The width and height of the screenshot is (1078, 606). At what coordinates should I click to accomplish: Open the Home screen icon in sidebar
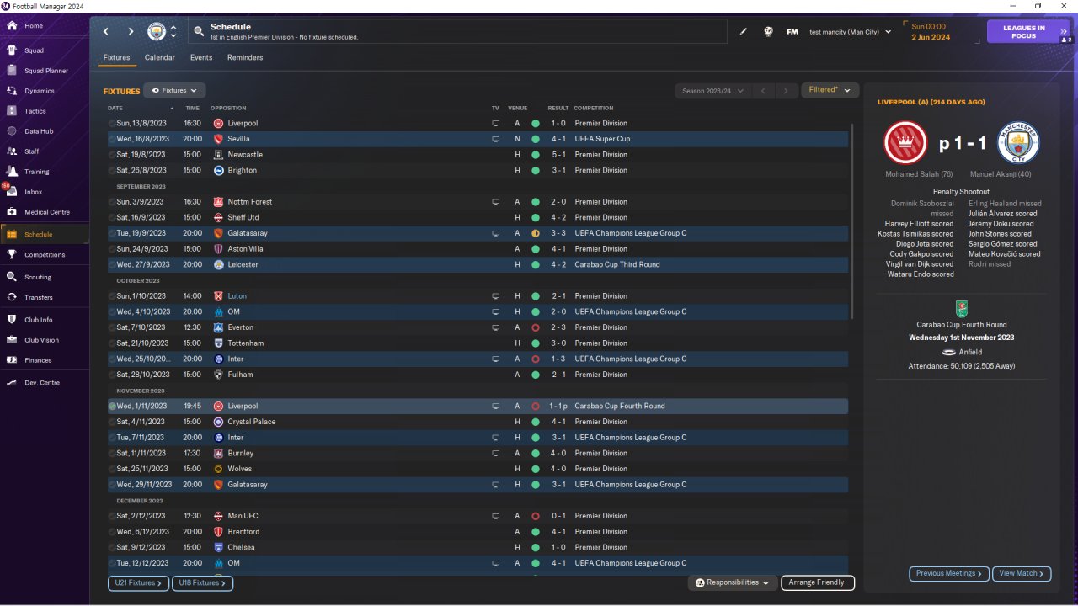[12, 26]
